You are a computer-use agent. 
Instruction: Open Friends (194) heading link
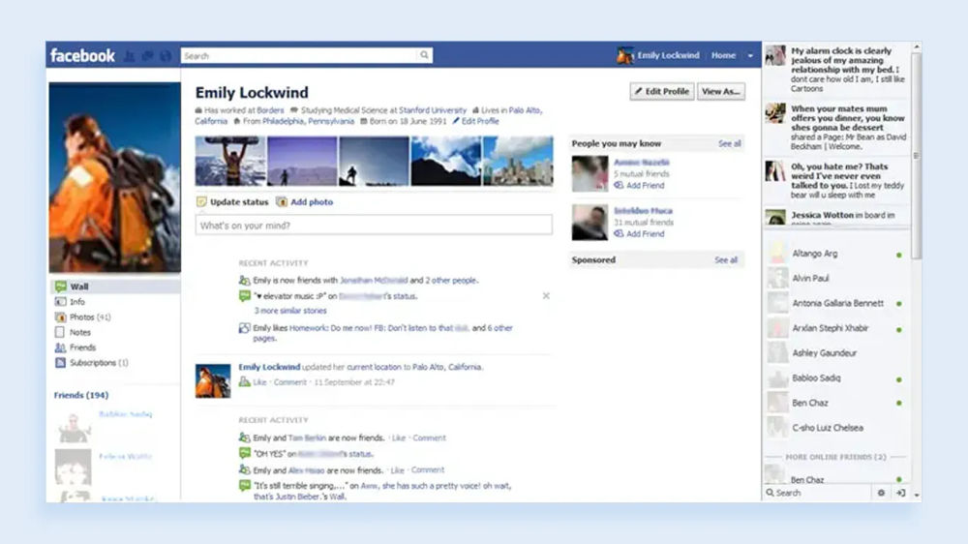coord(81,395)
